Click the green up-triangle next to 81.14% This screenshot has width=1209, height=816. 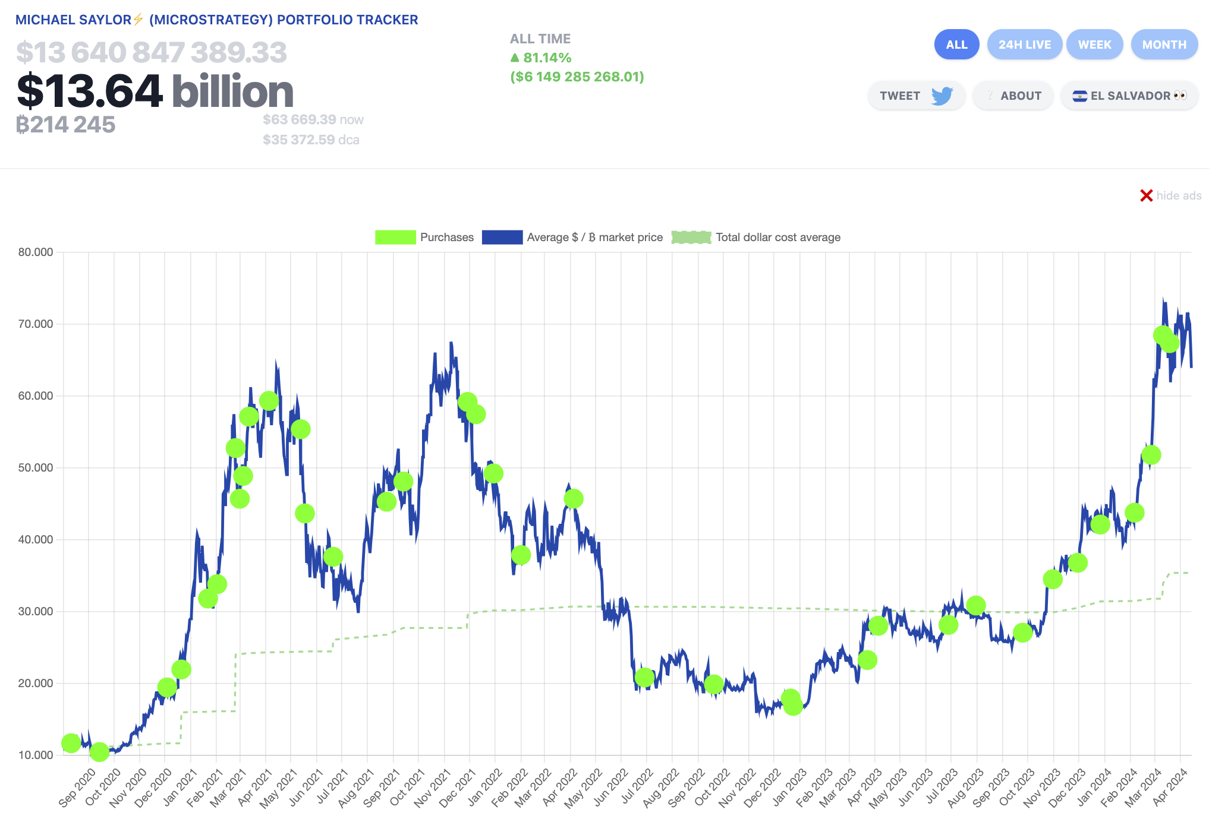click(515, 58)
